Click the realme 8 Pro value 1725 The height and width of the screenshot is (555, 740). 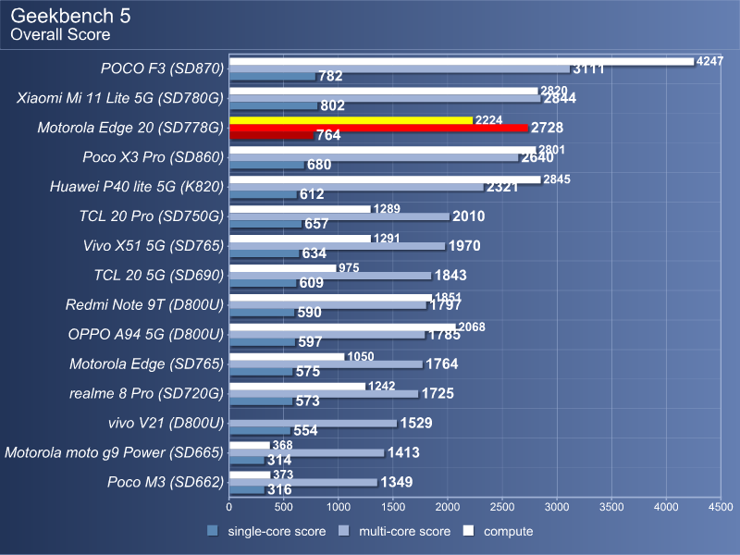point(438,394)
